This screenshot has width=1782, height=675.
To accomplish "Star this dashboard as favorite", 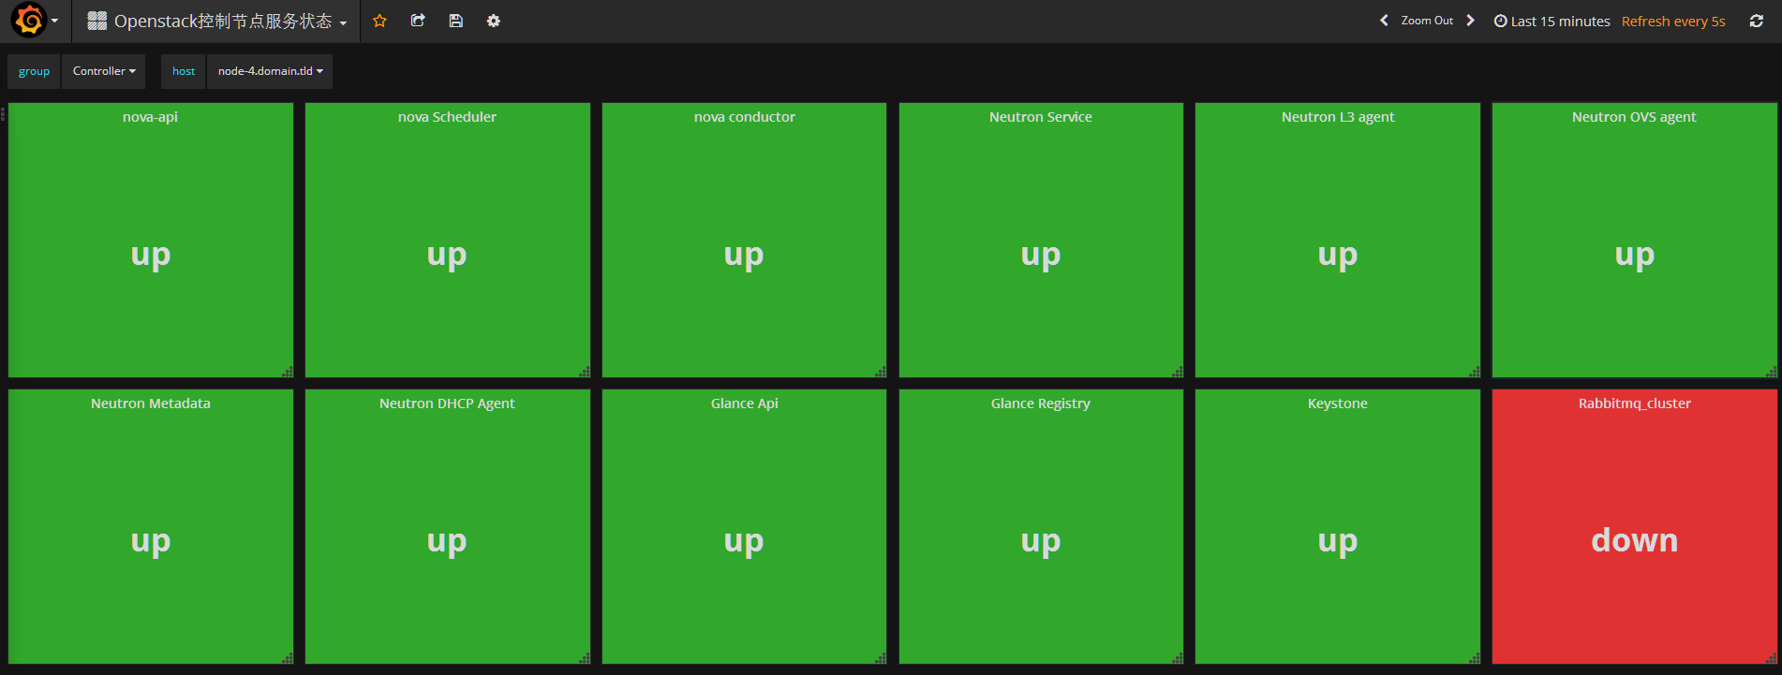I will click(x=379, y=21).
